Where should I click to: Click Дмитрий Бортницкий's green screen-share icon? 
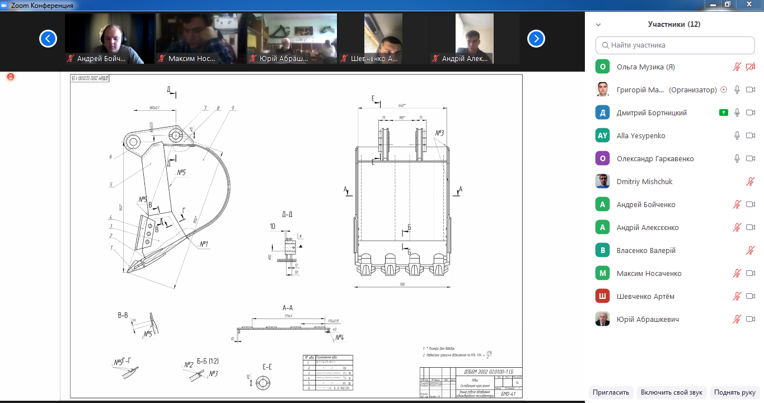(x=724, y=113)
